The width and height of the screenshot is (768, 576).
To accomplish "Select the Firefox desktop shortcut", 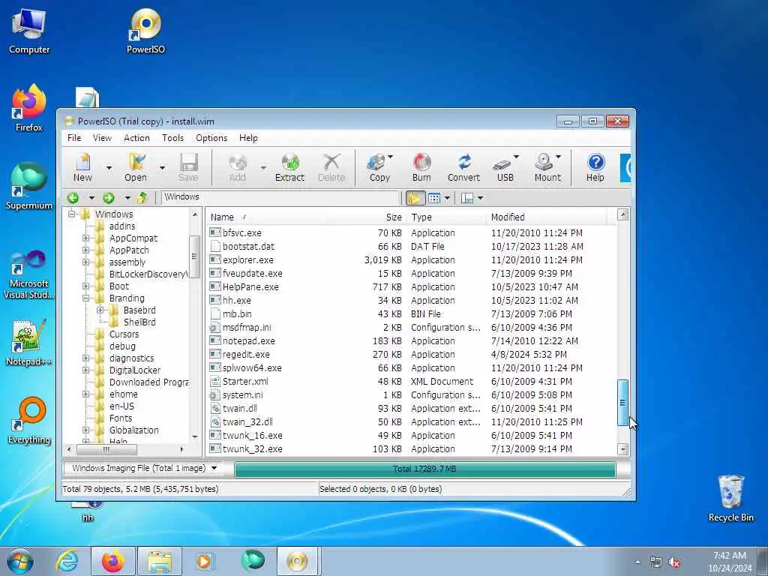I will (x=29, y=108).
